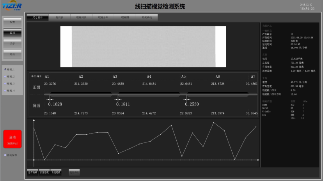Open the 瑕疵图 defect image tab
This screenshot has width=323, height=181.
click(x=125, y=18)
